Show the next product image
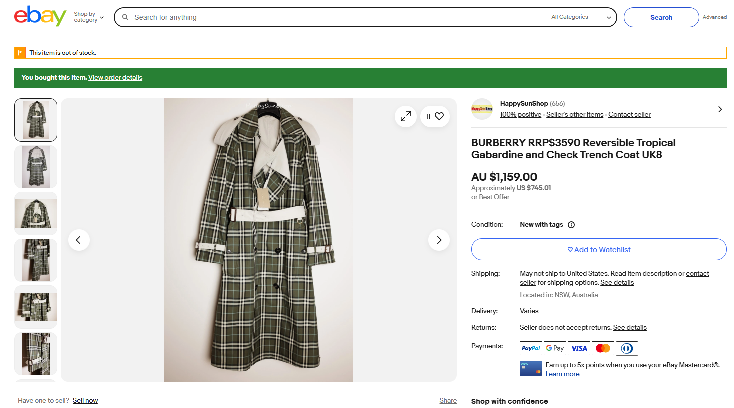This screenshot has height=408, width=734. pyautogui.click(x=439, y=240)
